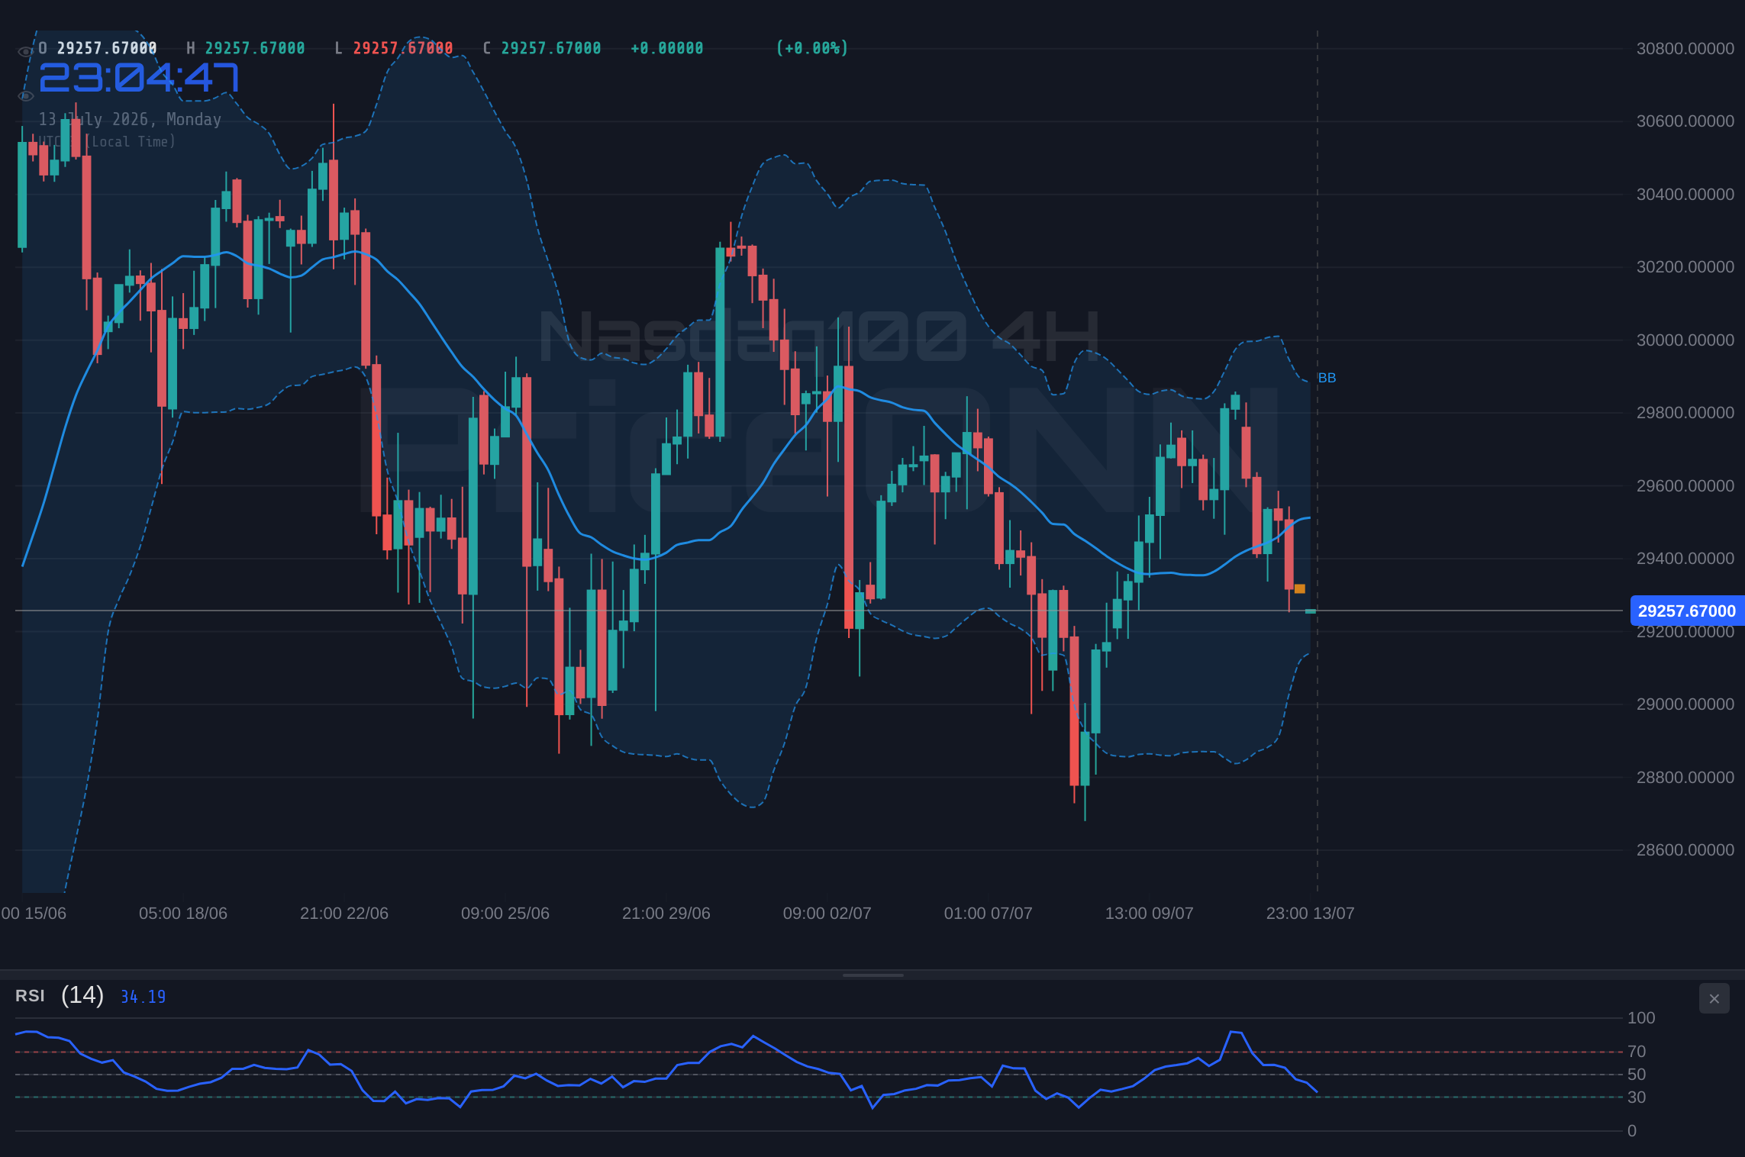This screenshot has height=1157, width=1745.
Task: Click the blue 29257.67000 current price tag
Action: pos(1687,611)
